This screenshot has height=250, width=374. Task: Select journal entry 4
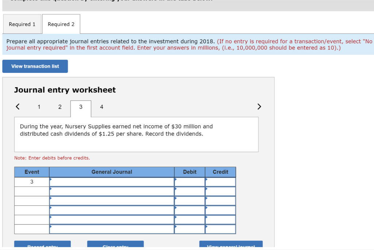(x=102, y=107)
